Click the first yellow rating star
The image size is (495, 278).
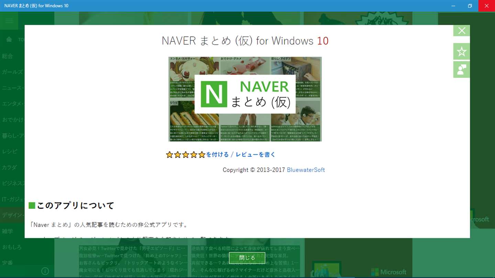coord(169,155)
